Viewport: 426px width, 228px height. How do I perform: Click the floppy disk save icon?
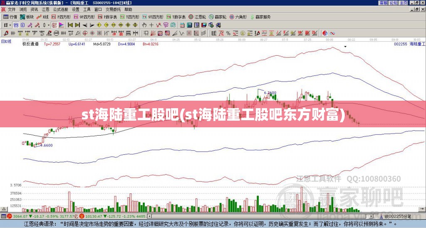point(204,25)
